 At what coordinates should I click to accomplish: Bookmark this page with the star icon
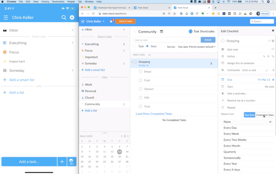click(x=175, y=14)
